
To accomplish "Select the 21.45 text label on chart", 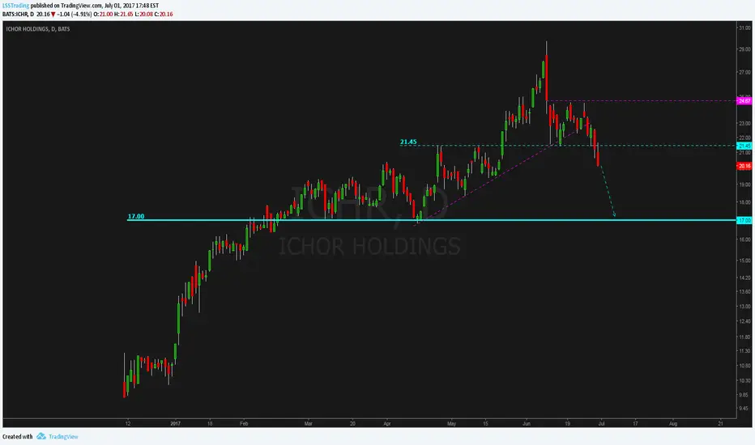I will (408, 142).
